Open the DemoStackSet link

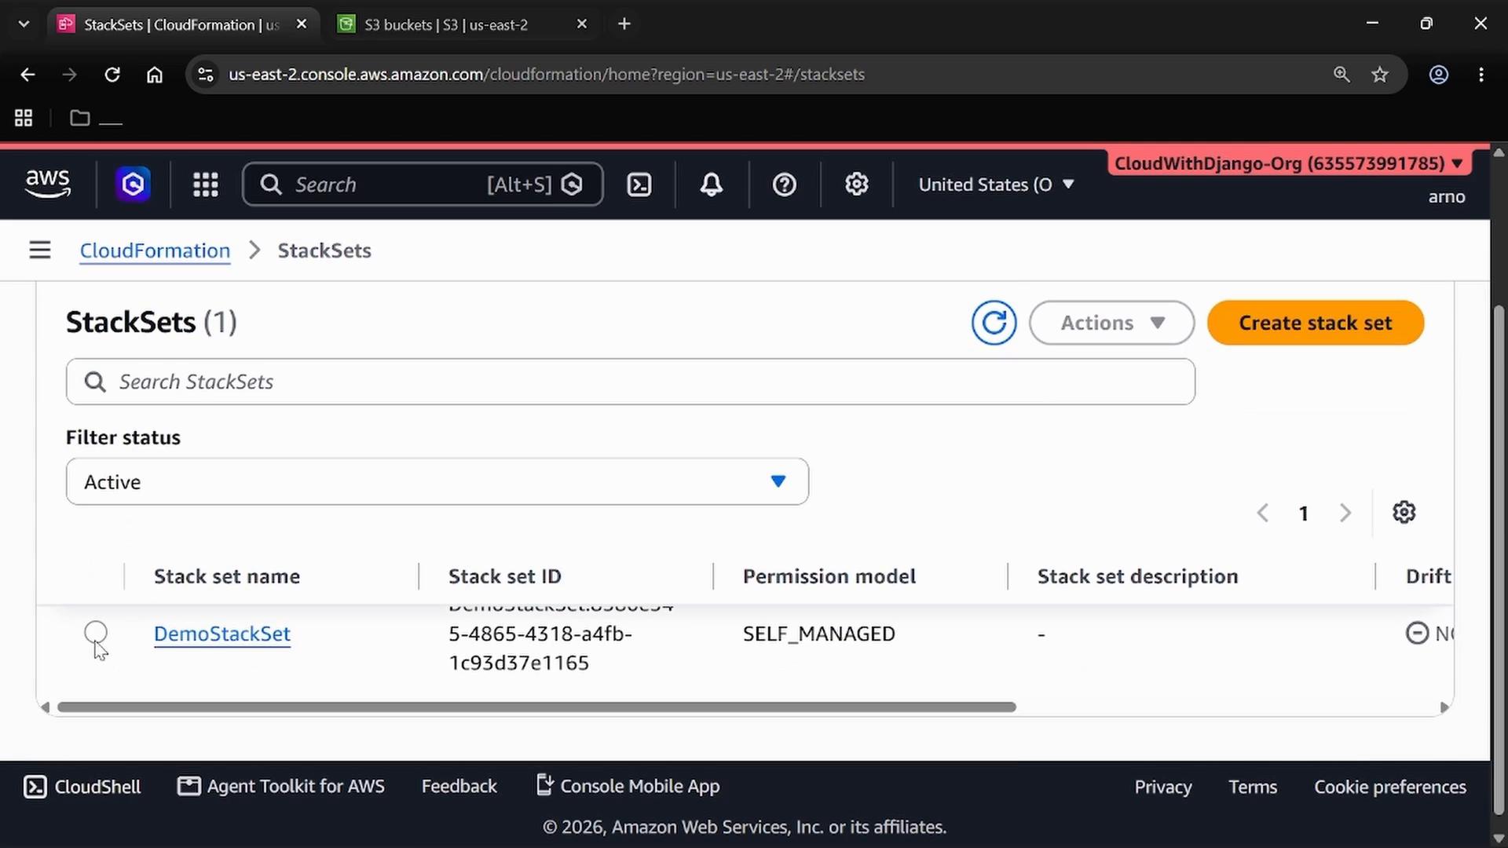click(222, 634)
